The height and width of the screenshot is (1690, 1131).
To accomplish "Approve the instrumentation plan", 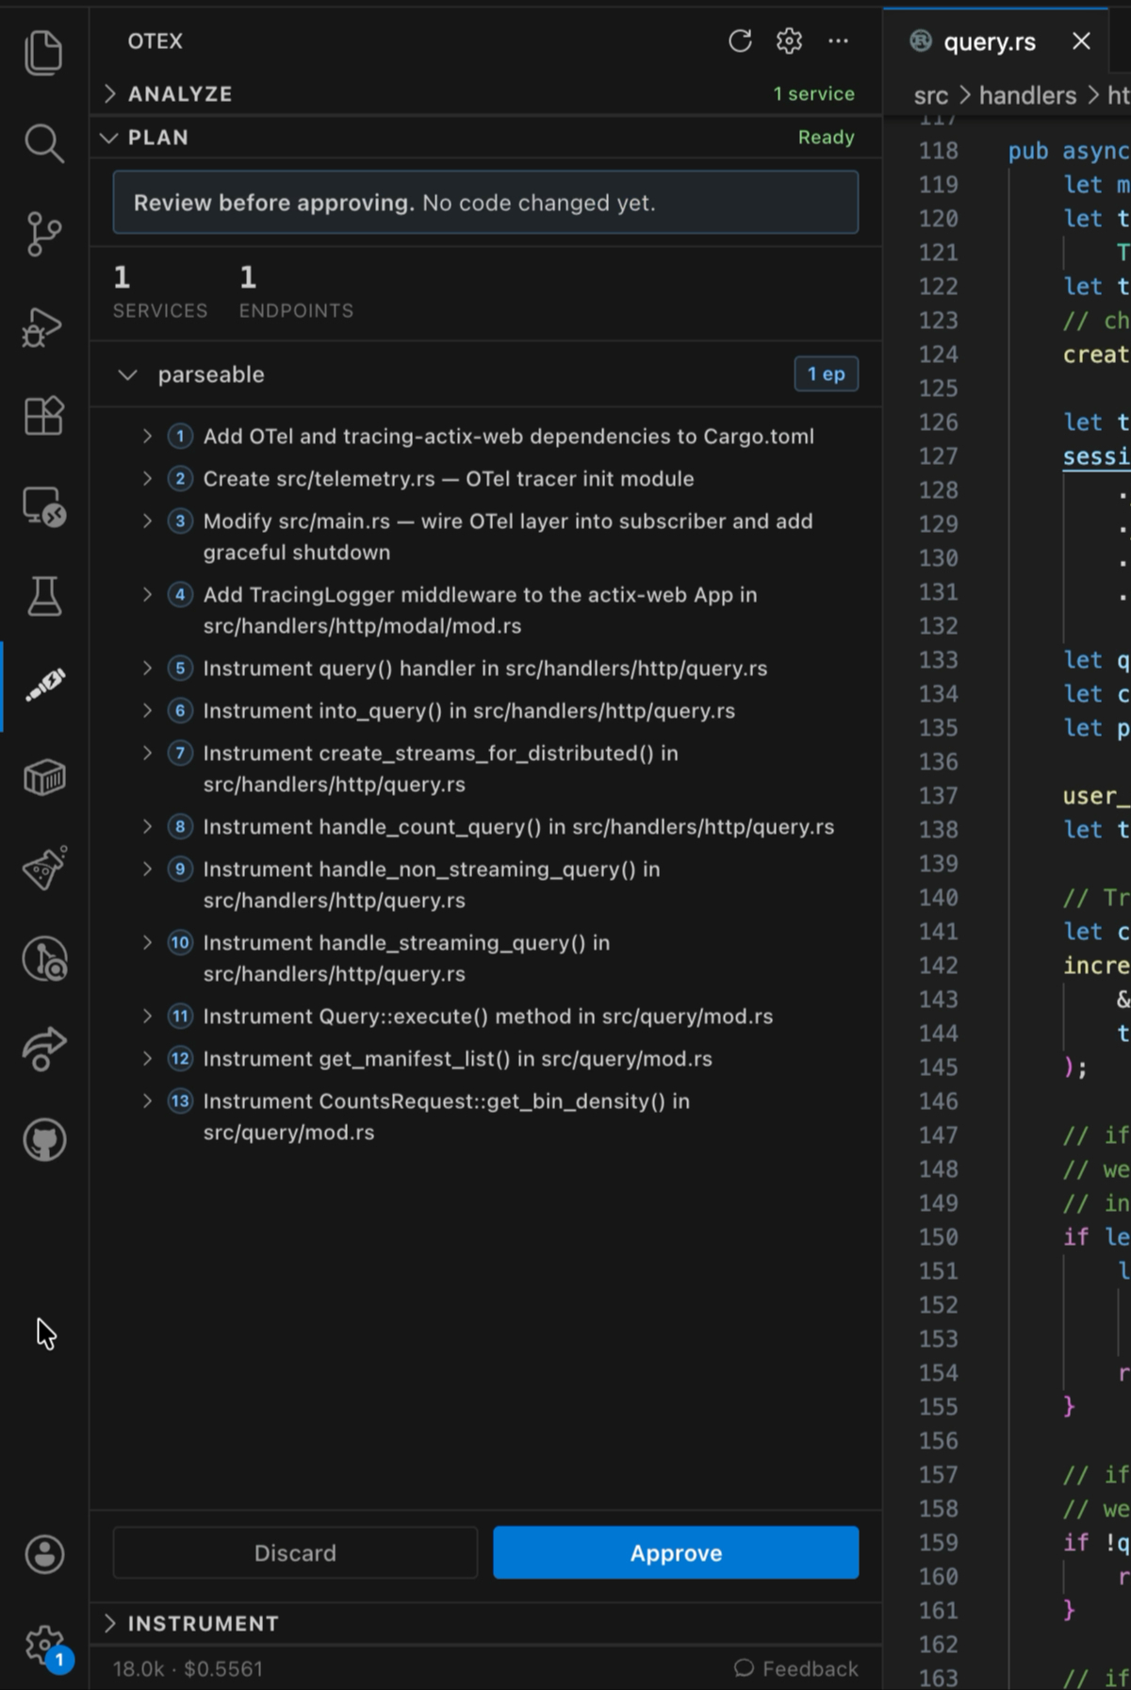I will click(x=676, y=1552).
